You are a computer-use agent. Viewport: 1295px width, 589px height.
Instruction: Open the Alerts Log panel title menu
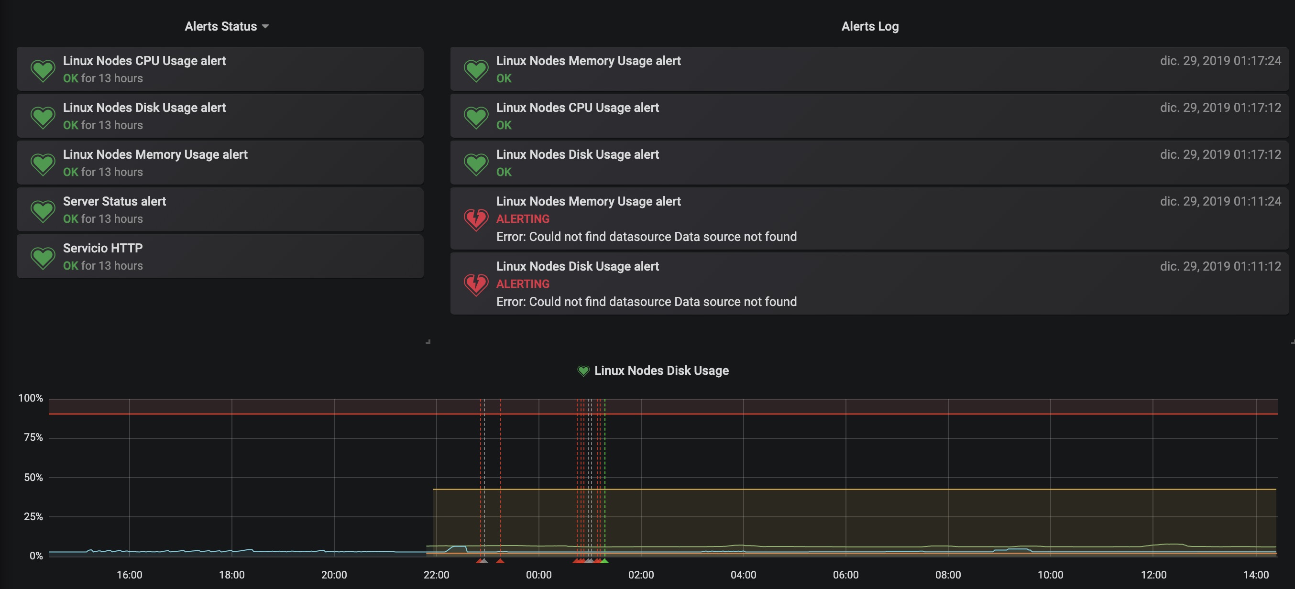[x=870, y=27]
